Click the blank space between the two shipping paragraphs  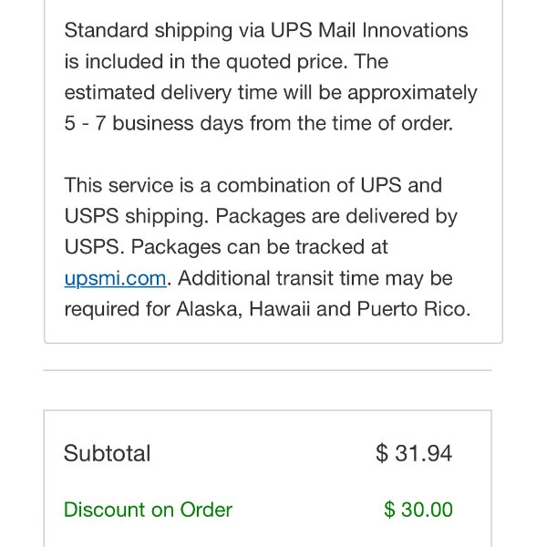pyautogui.click(x=273, y=154)
